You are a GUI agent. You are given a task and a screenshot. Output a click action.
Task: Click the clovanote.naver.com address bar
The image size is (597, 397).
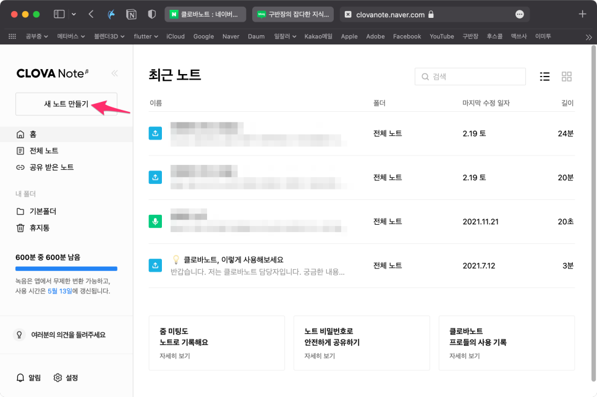(x=434, y=14)
